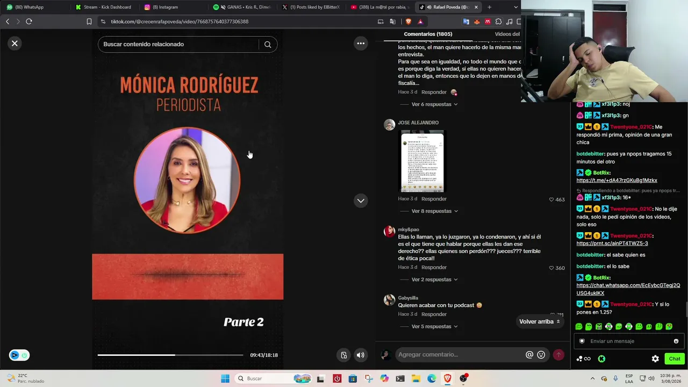
Task: Reply to JOSE ALEJANDRO's comment
Action: tap(434, 199)
